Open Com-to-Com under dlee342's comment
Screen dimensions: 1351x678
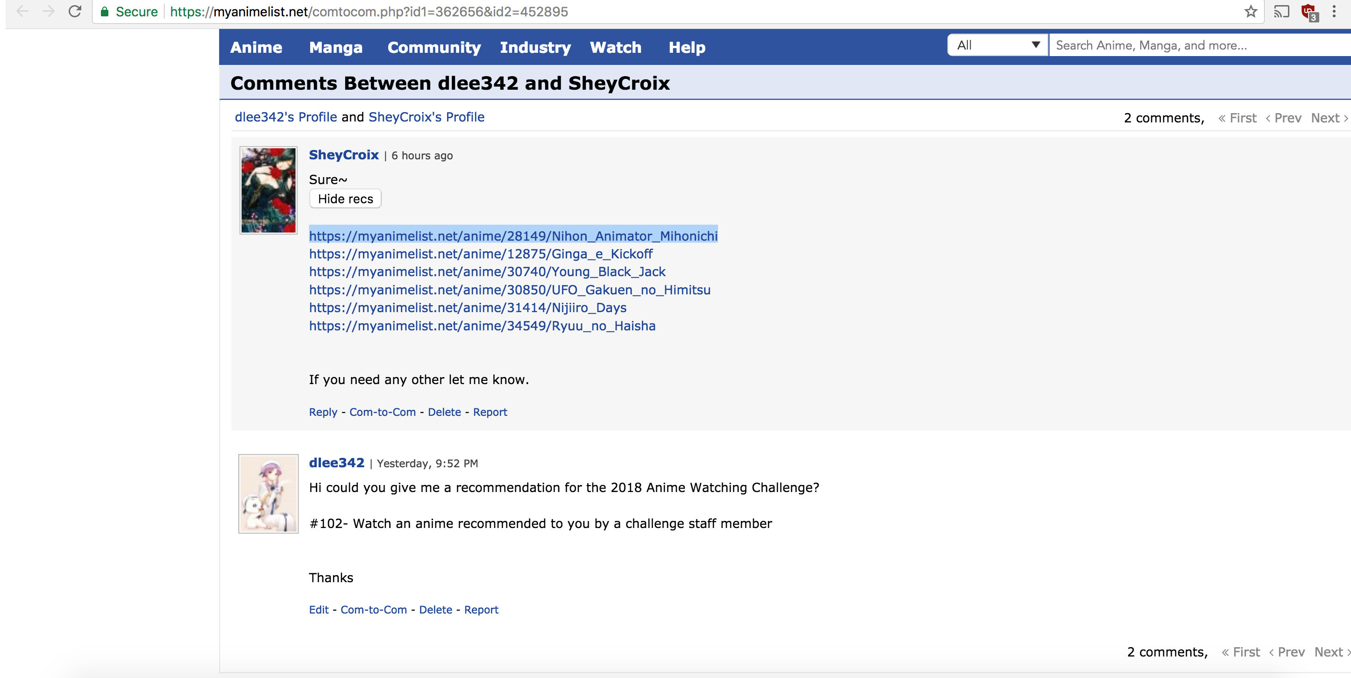[x=373, y=610]
